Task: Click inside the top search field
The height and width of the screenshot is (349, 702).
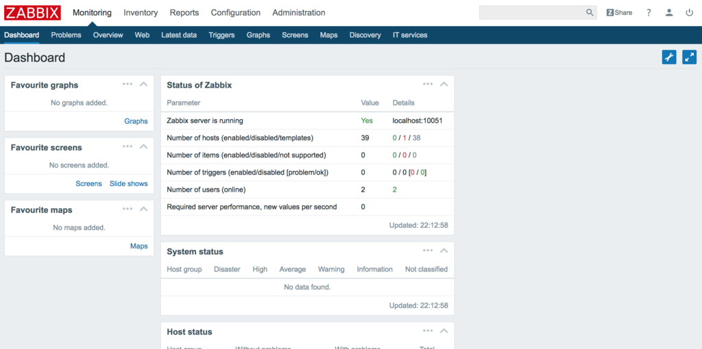Action: 532,12
